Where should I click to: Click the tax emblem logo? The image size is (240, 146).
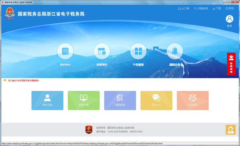[10, 14]
